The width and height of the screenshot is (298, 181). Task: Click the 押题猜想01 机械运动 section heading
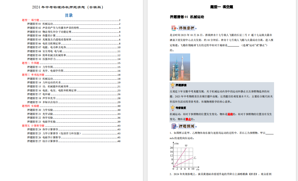[x=187, y=17]
